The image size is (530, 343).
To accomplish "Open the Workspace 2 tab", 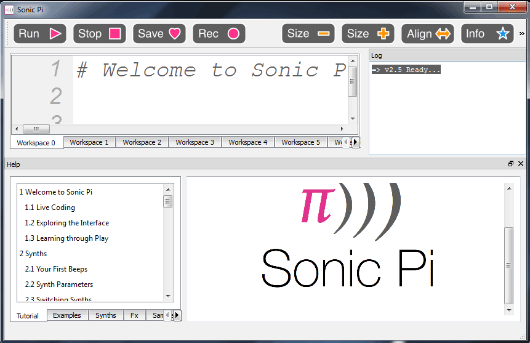I will coord(142,142).
